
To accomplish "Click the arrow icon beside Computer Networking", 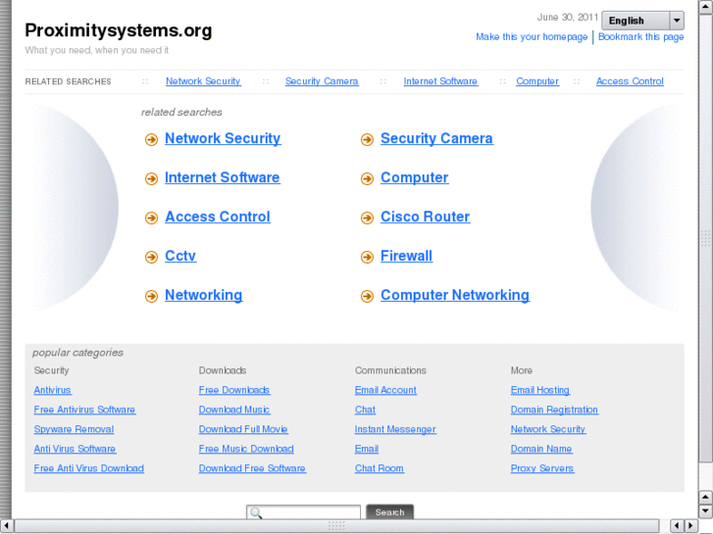I will pyautogui.click(x=367, y=297).
